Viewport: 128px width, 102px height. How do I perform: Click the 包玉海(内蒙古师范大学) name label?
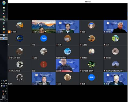(115, 71)
